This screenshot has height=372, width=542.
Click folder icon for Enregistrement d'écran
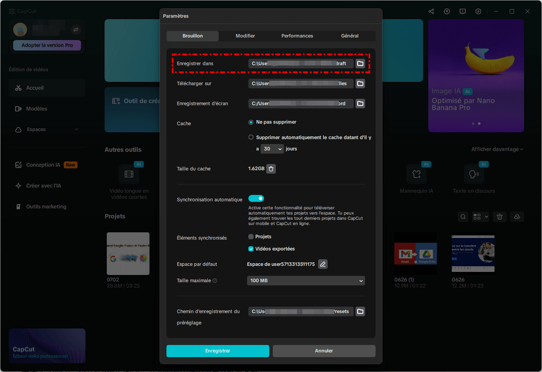point(360,103)
